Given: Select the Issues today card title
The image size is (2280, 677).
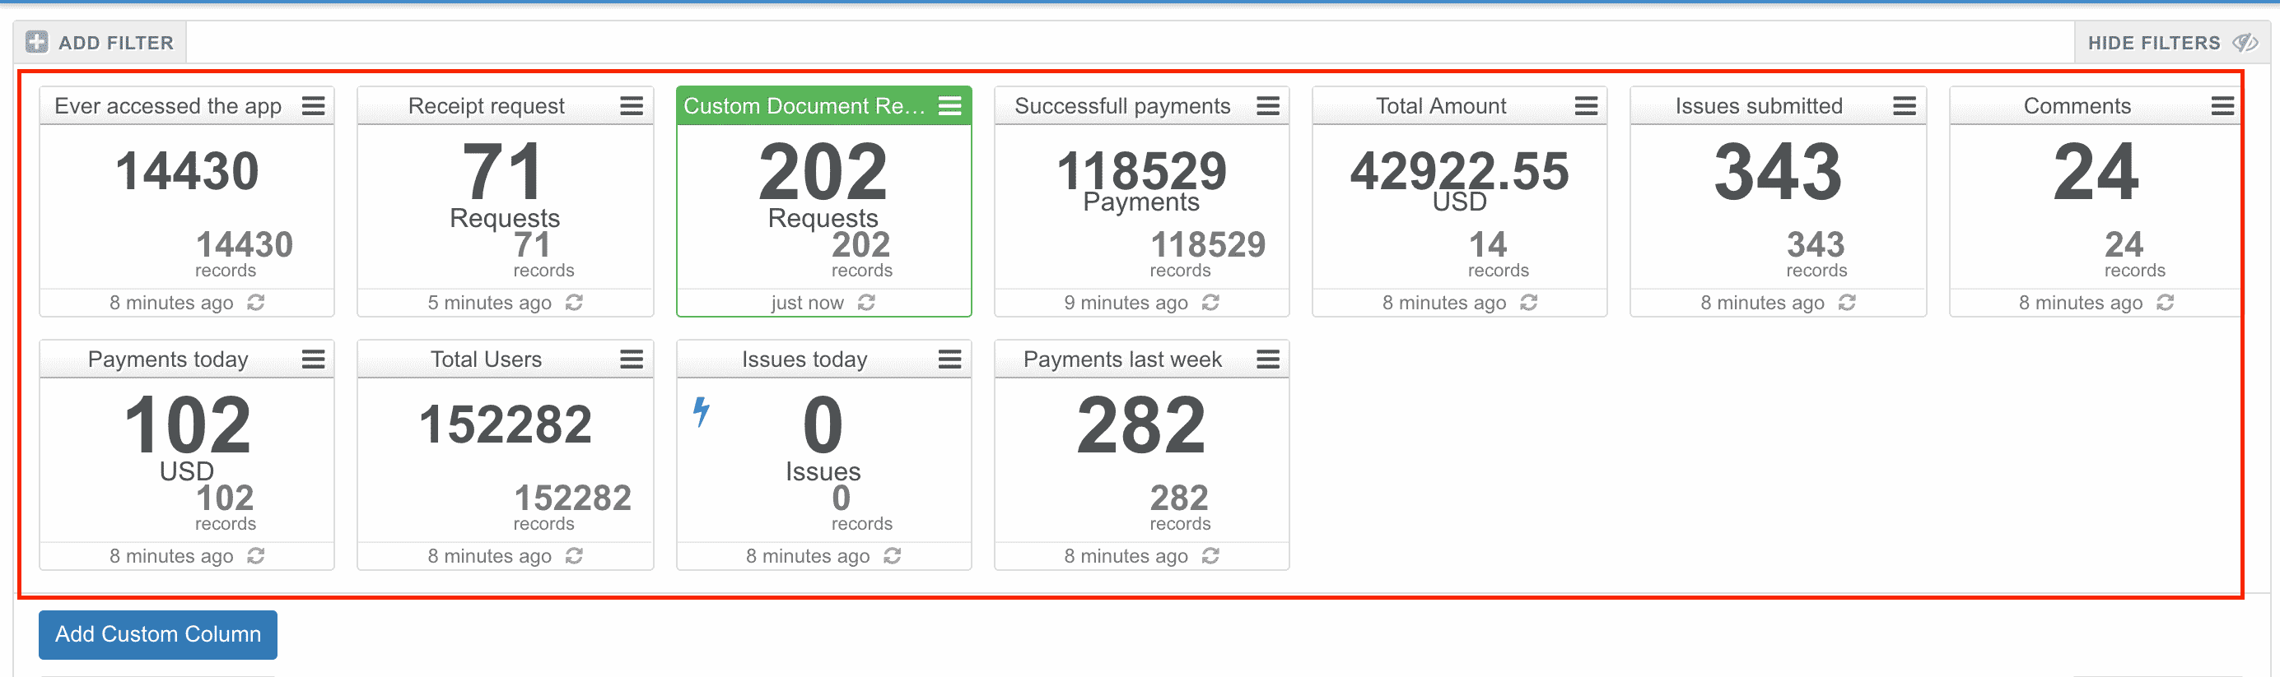Looking at the screenshot, I should coord(804,359).
